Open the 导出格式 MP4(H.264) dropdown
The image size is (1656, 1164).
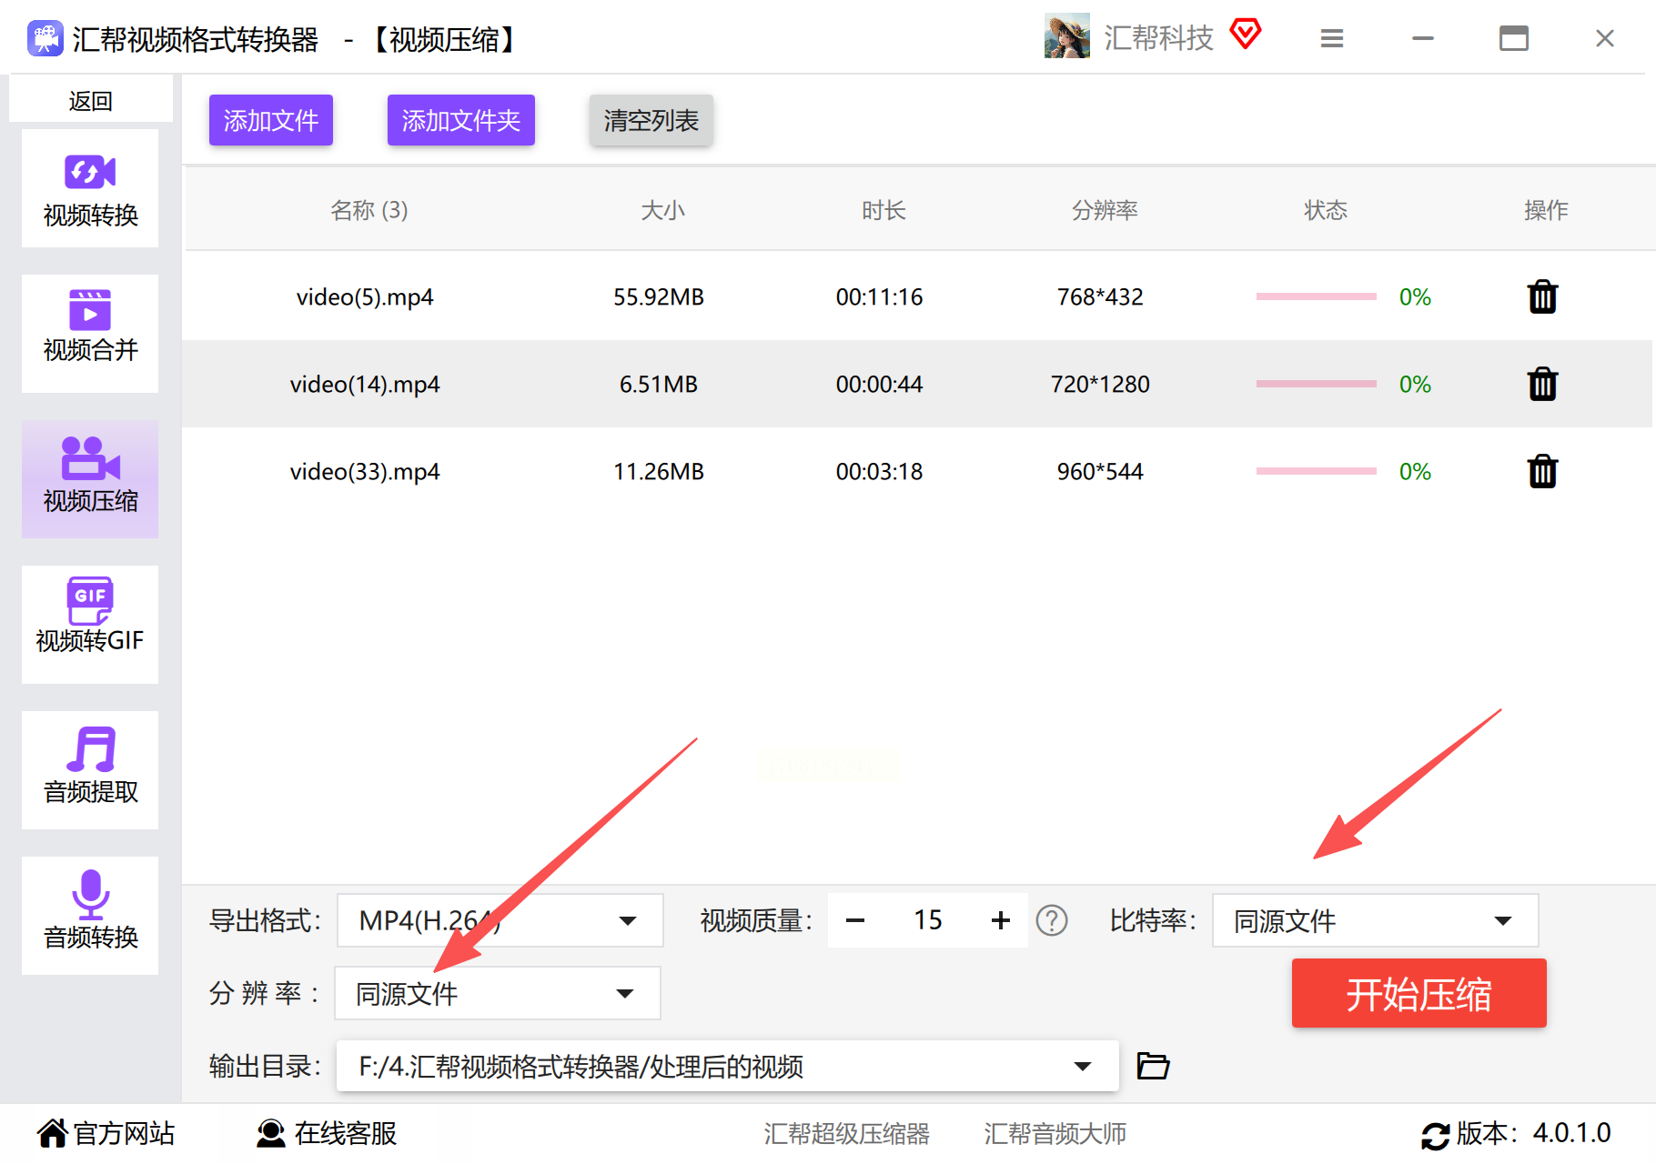(x=500, y=920)
